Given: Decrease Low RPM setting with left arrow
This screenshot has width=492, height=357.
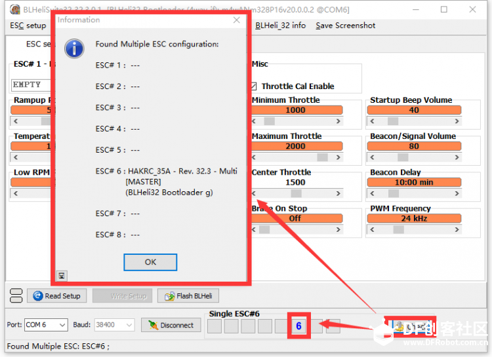Looking at the screenshot, I should point(16,193).
